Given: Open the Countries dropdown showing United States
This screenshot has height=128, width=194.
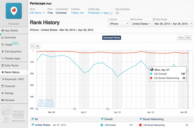Looking at the screenshot, I should [x=141, y=24].
